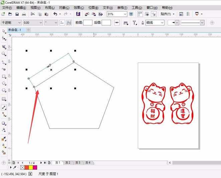Switch to the 页3 page tab
Viewport: 221px width, 178px height.
tap(77, 163)
